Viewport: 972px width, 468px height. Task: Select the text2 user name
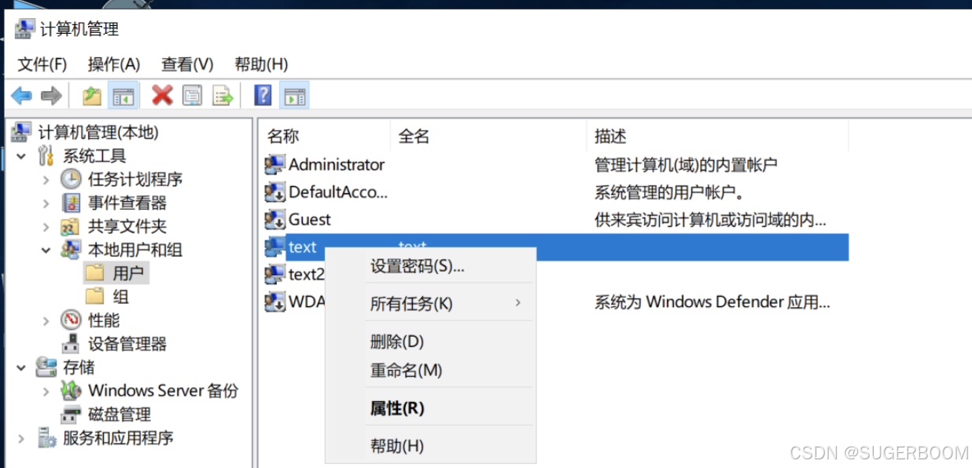point(307,274)
